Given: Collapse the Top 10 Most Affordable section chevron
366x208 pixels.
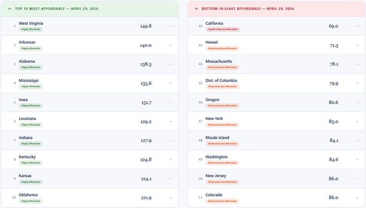Looking at the screenshot, I should [10, 9].
